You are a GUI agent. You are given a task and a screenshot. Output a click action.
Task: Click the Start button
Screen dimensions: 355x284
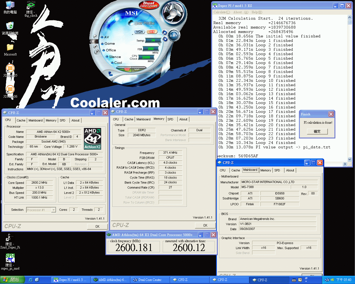click(x=12, y=280)
